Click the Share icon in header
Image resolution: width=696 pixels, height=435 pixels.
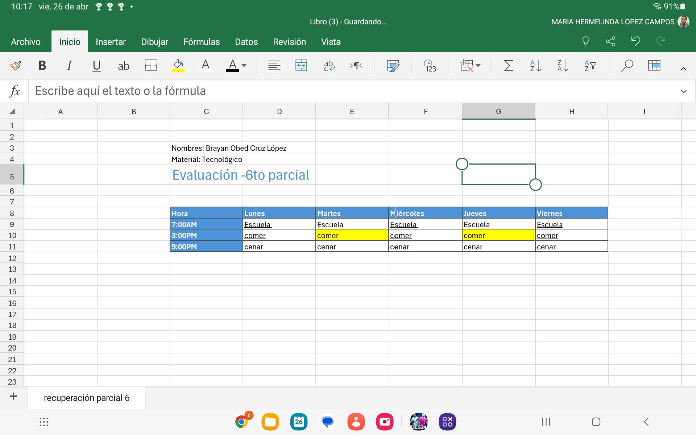[610, 41]
